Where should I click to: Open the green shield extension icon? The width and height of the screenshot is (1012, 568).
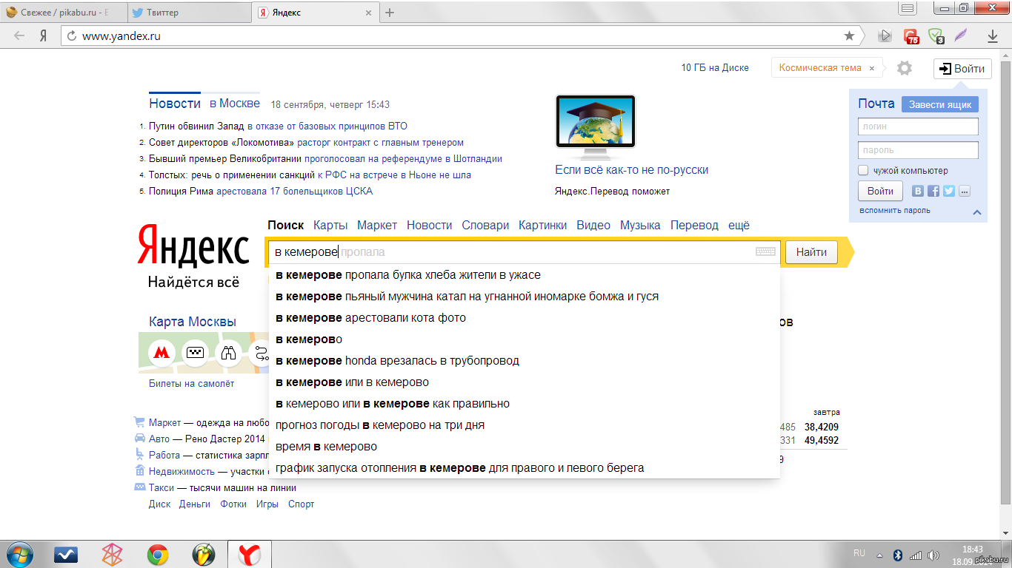coord(936,35)
